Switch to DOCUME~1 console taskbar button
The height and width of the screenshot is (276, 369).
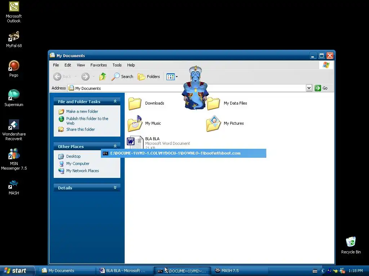pyautogui.click(x=182, y=271)
